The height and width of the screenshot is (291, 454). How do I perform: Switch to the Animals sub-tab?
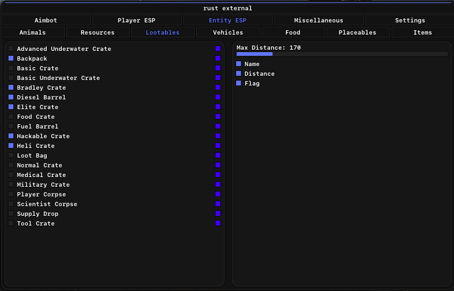(33, 32)
